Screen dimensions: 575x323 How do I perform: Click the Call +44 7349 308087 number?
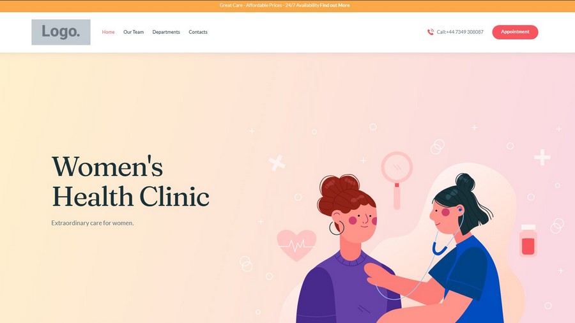tap(460, 32)
